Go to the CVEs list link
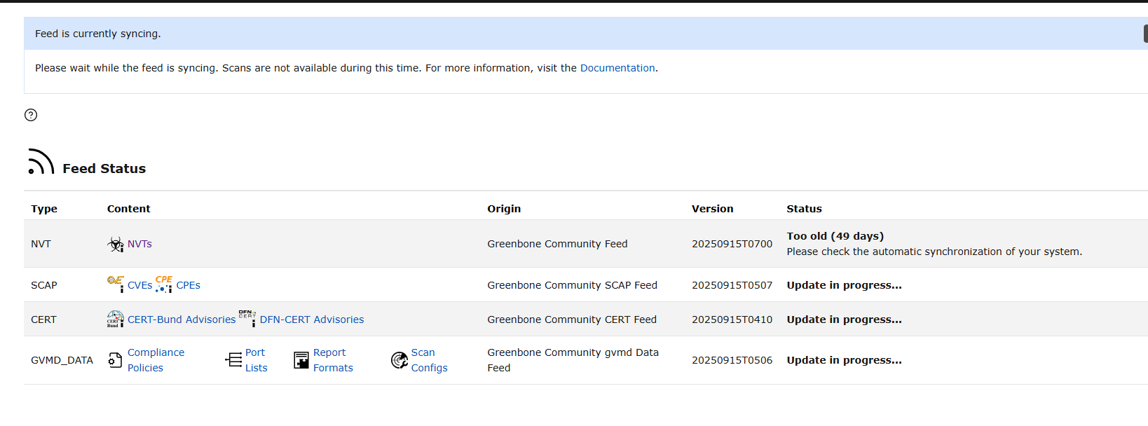 click(139, 285)
